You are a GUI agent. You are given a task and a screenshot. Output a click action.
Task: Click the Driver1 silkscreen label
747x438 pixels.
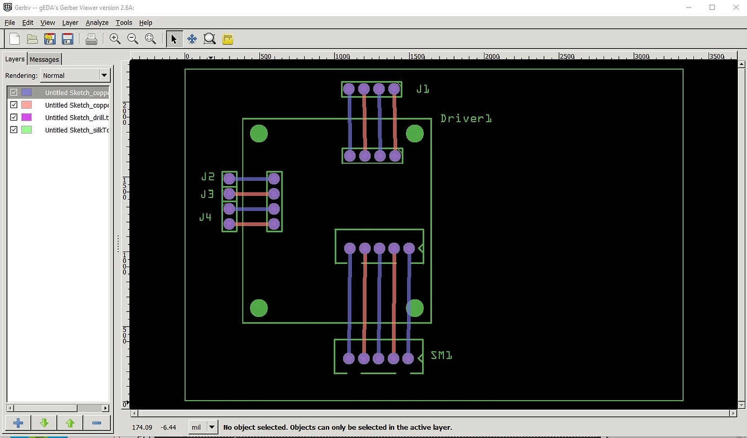click(x=466, y=118)
